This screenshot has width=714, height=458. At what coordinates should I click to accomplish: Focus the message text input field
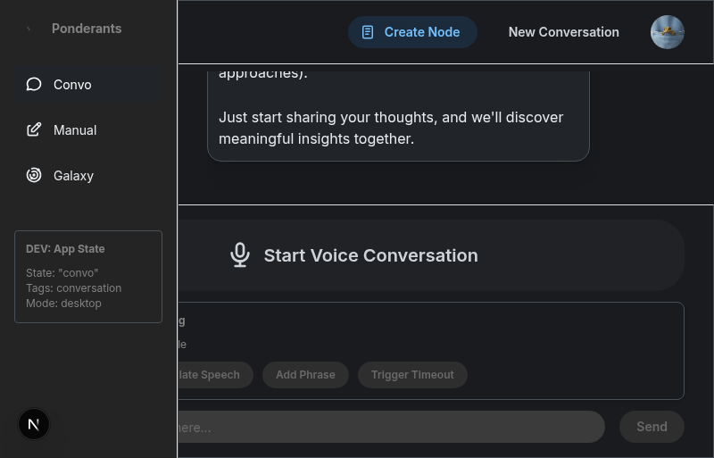tap(384, 427)
